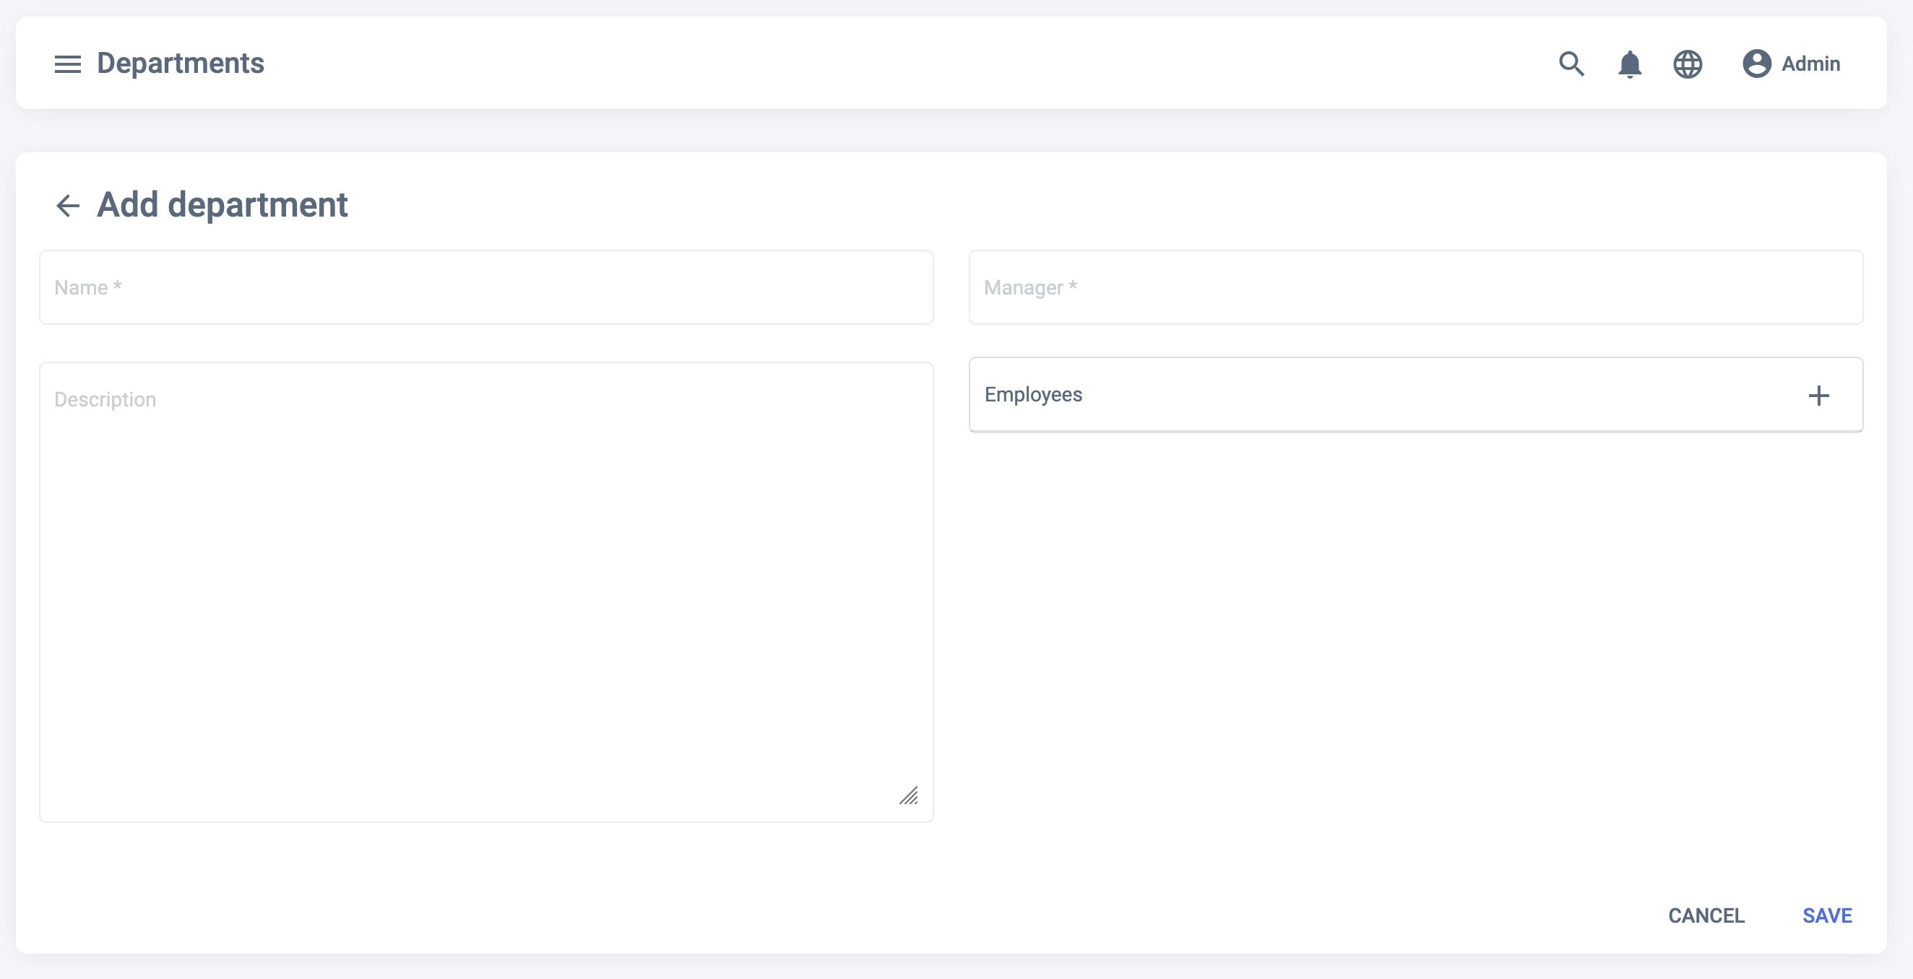Open the language globe selector

[x=1688, y=64]
